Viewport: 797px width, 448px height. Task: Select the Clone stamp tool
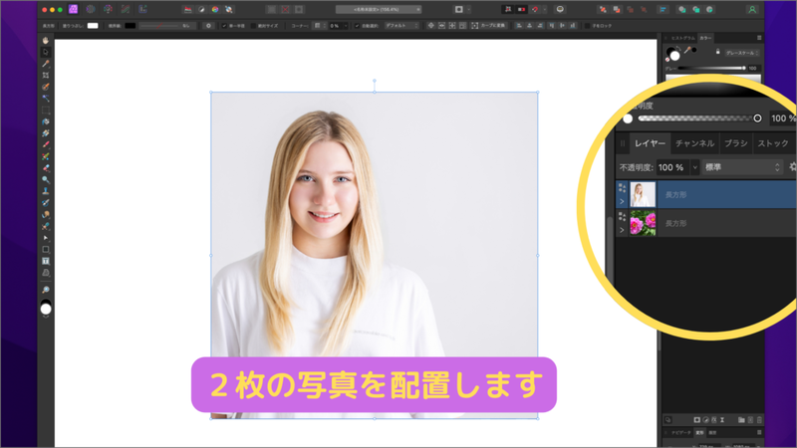click(x=45, y=191)
